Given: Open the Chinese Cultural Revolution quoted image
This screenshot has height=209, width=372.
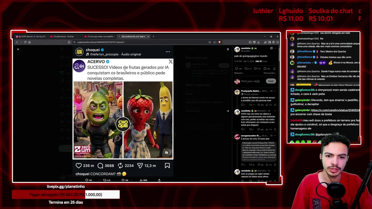Looking at the screenshot, I should 258,151.
